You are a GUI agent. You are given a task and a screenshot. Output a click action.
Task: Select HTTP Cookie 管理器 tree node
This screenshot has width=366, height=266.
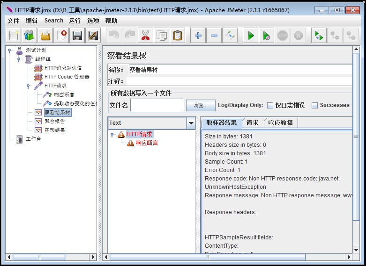(x=67, y=77)
